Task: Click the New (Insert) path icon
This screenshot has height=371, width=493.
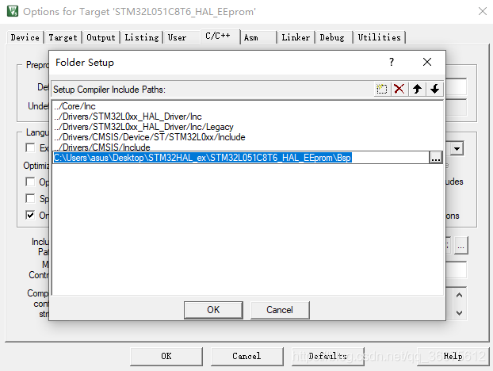Action: tap(382, 89)
